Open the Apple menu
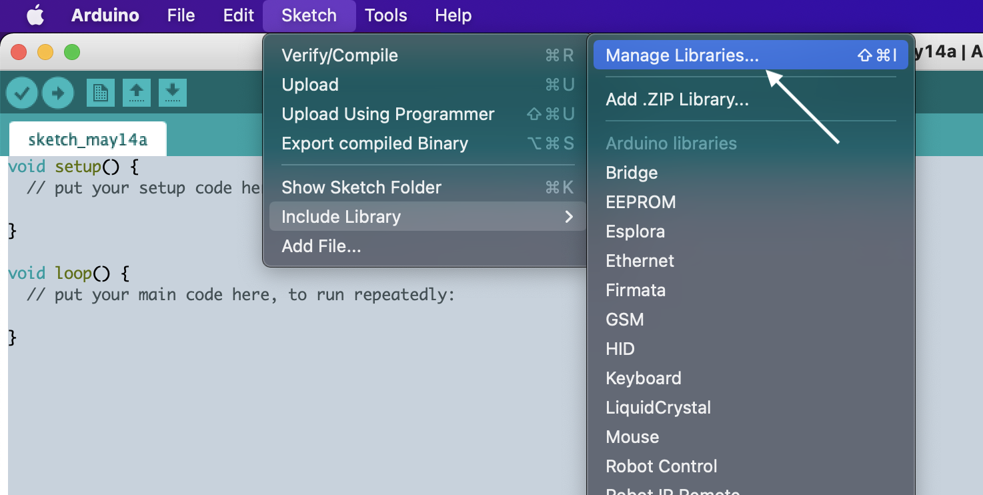The width and height of the screenshot is (983, 495). pos(35,15)
